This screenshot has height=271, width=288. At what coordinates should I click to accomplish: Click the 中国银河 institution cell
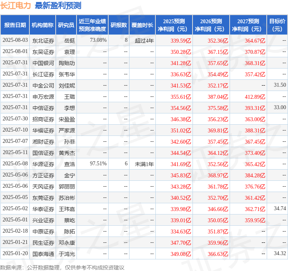[x=43, y=63]
